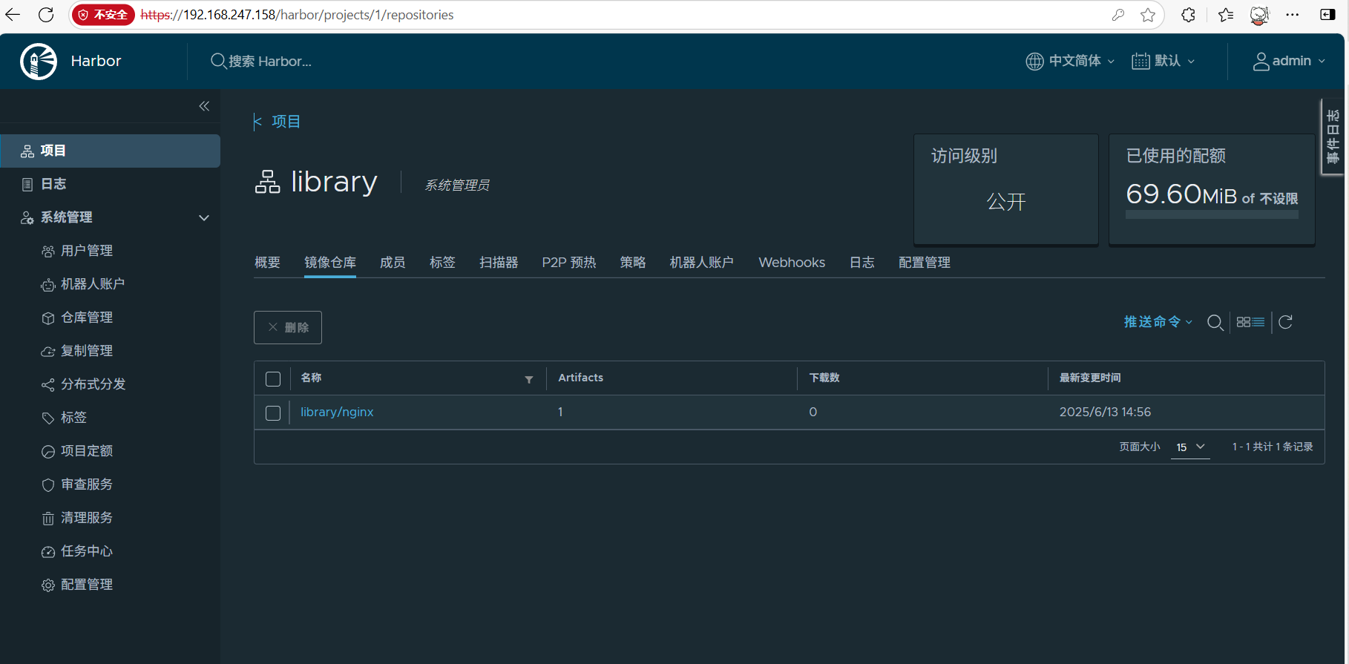1349x664 pixels.
Task: Switch to the P2P 预热 tab
Action: coord(569,263)
